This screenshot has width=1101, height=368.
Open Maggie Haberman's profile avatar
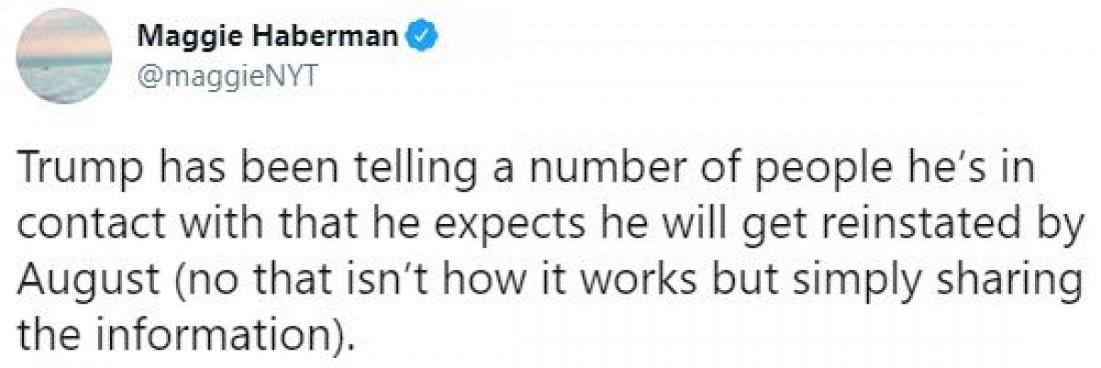(x=61, y=60)
